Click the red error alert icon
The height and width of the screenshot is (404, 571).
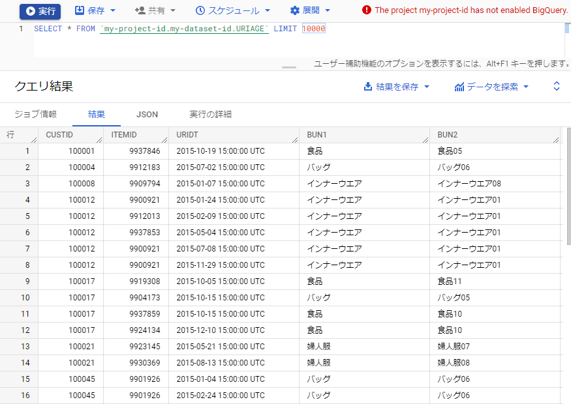367,10
